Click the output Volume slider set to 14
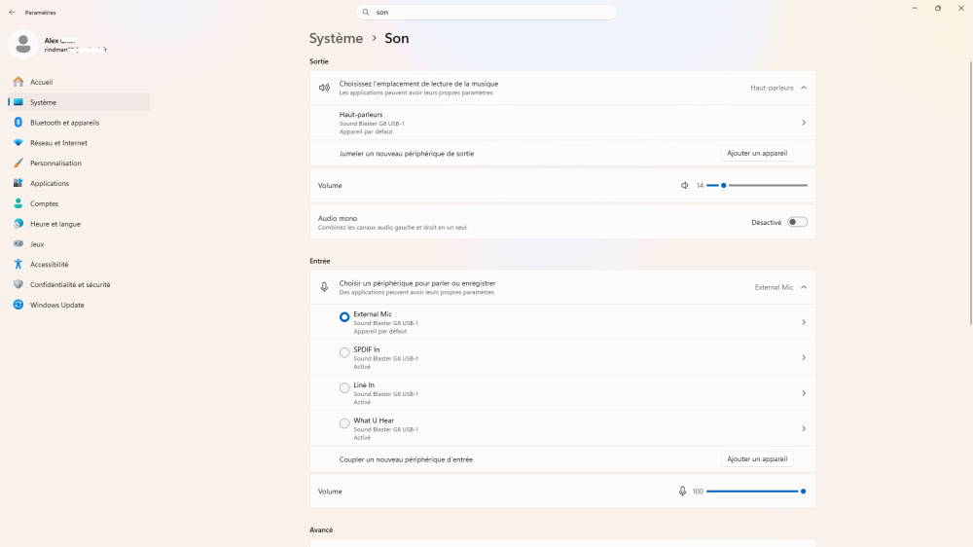This screenshot has height=547, width=973. click(x=757, y=185)
